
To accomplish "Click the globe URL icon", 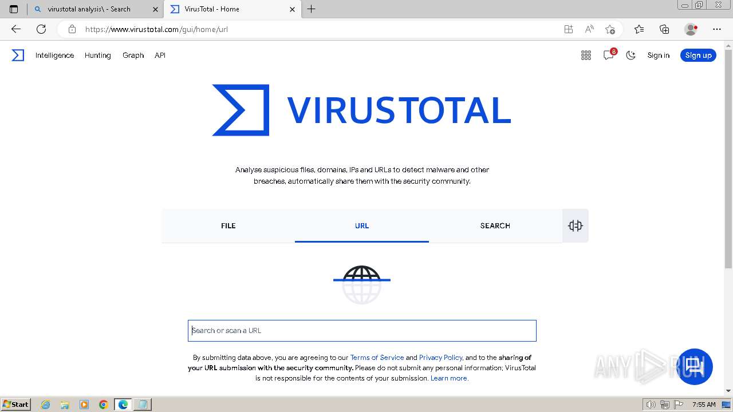I will click(x=361, y=284).
